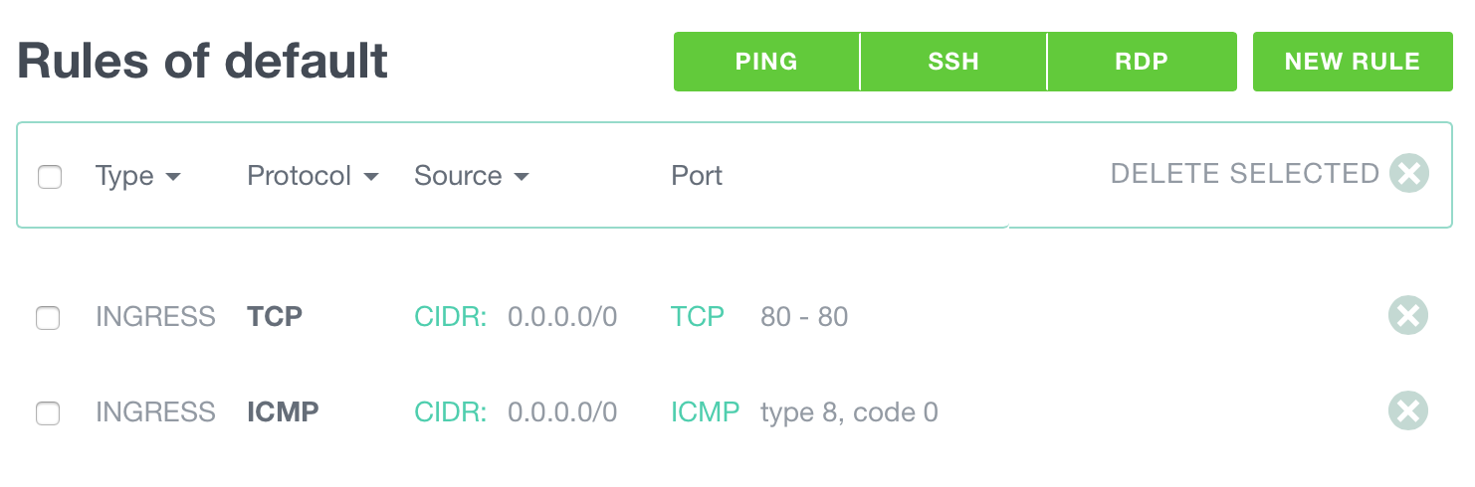The width and height of the screenshot is (1475, 487).
Task: Add an RDP rule
Action: pos(1142,62)
